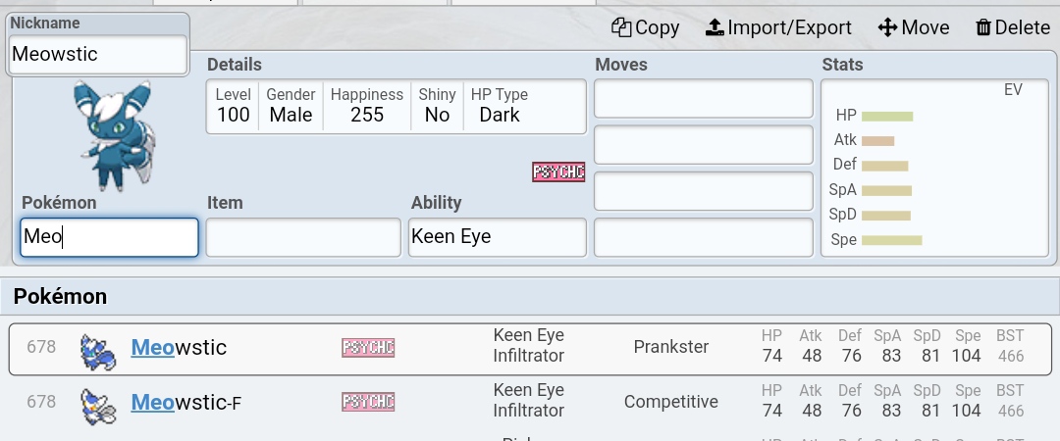Select the Meowstic-F result link
Image resolution: width=1060 pixels, height=441 pixels.
[x=185, y=402]
